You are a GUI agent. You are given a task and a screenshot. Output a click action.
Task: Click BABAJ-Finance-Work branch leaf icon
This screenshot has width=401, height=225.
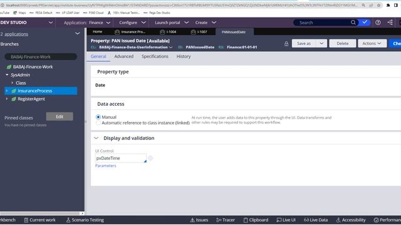pyautogui.click(x=9, y=67)
